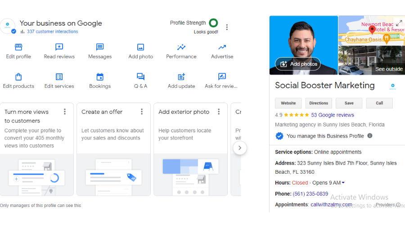Expand the business hours dropdown arrow

pos(343,183)
